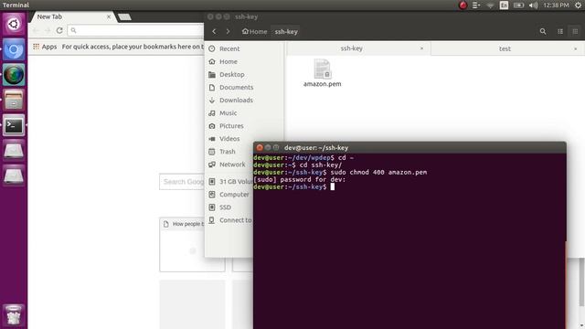Image resolution: width=585 pixels, height=329 pixels.
Task: Go back in Files window
Action: (x=214, y=32)
